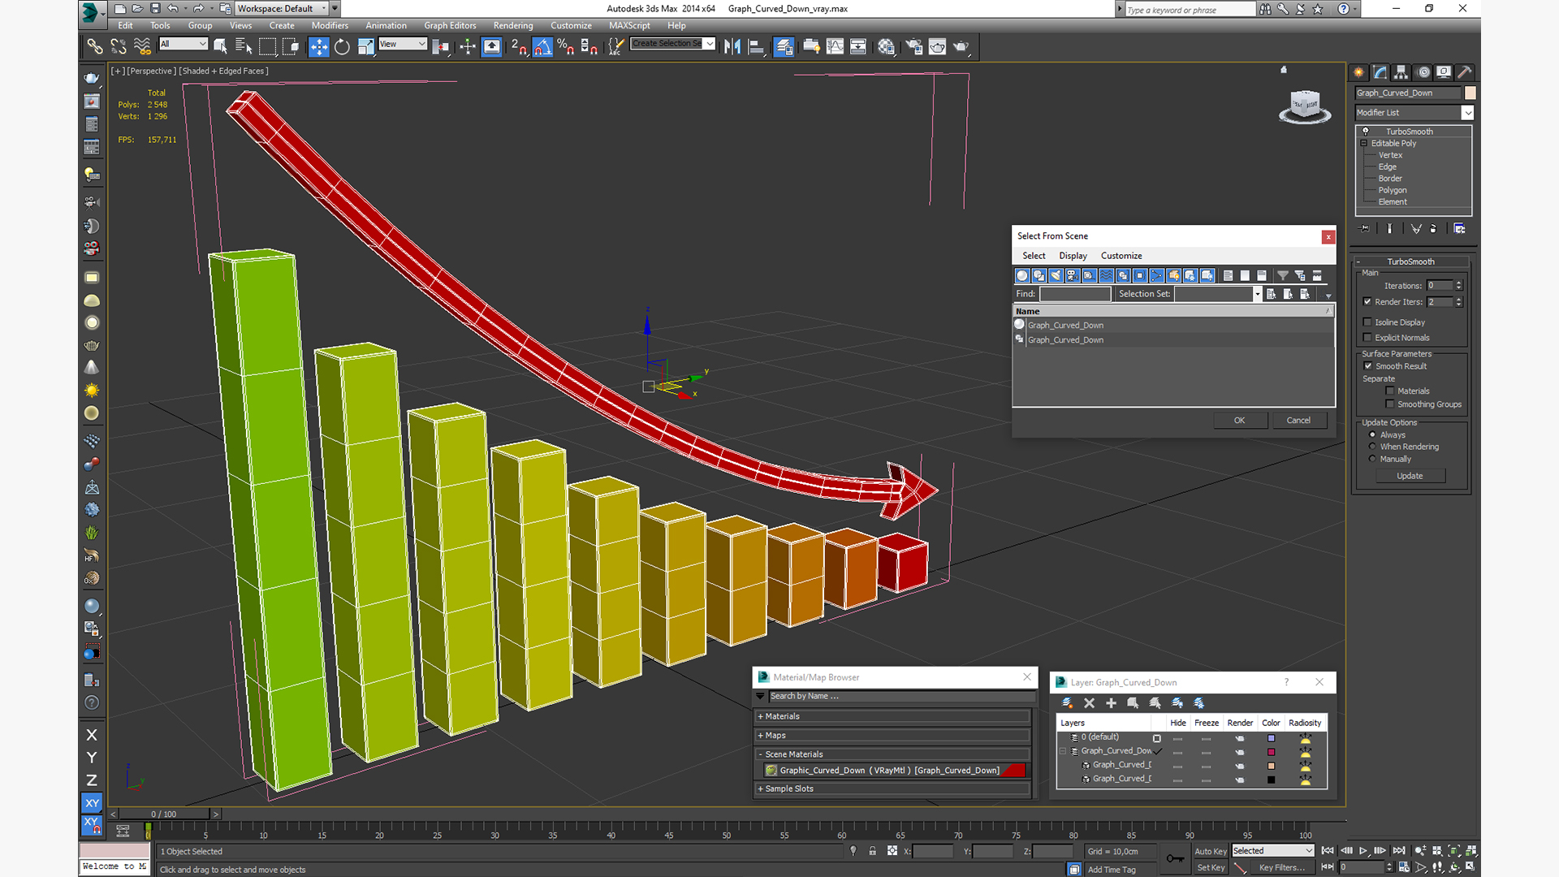Open the Material Editor icon
This screenshot has height=877, width=1559.
886,47
